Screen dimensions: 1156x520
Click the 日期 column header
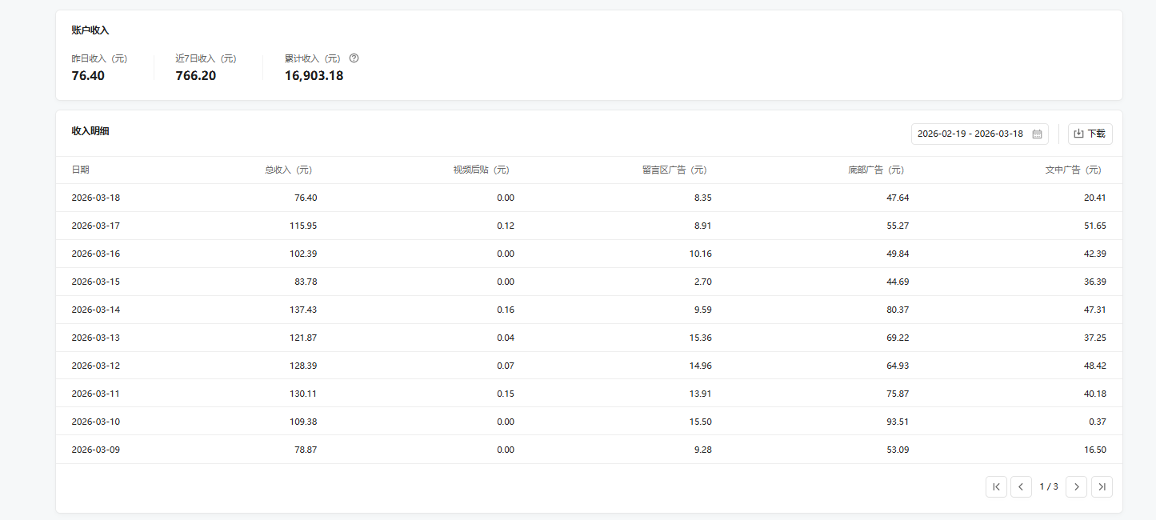(81, 170)
